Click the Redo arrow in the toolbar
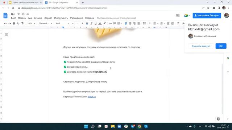The width and height of the screenshot is (232, 130). pos(10,23)
